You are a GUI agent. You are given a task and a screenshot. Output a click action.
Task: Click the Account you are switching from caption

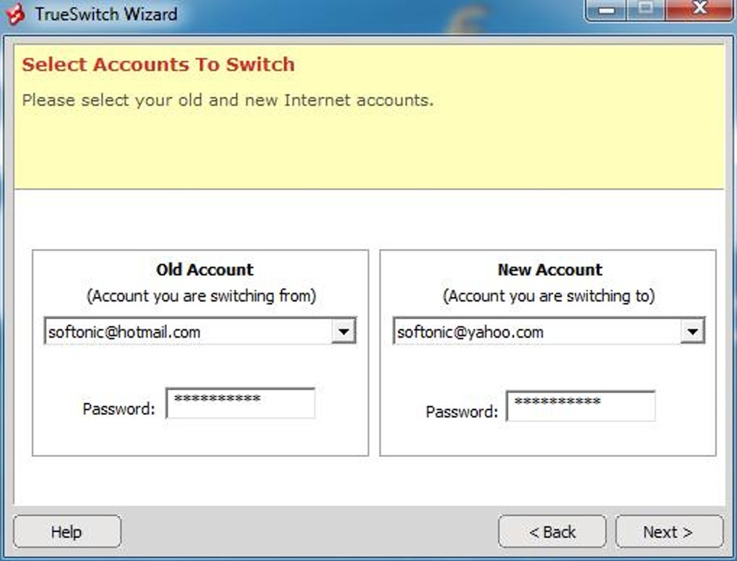pyautogui.click(x=204, y=296)
